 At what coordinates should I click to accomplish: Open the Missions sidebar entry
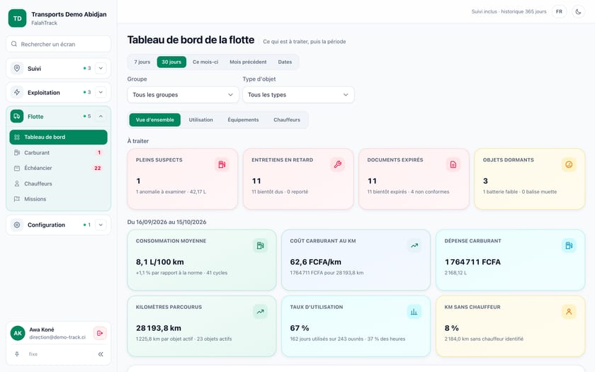(58, 199)
